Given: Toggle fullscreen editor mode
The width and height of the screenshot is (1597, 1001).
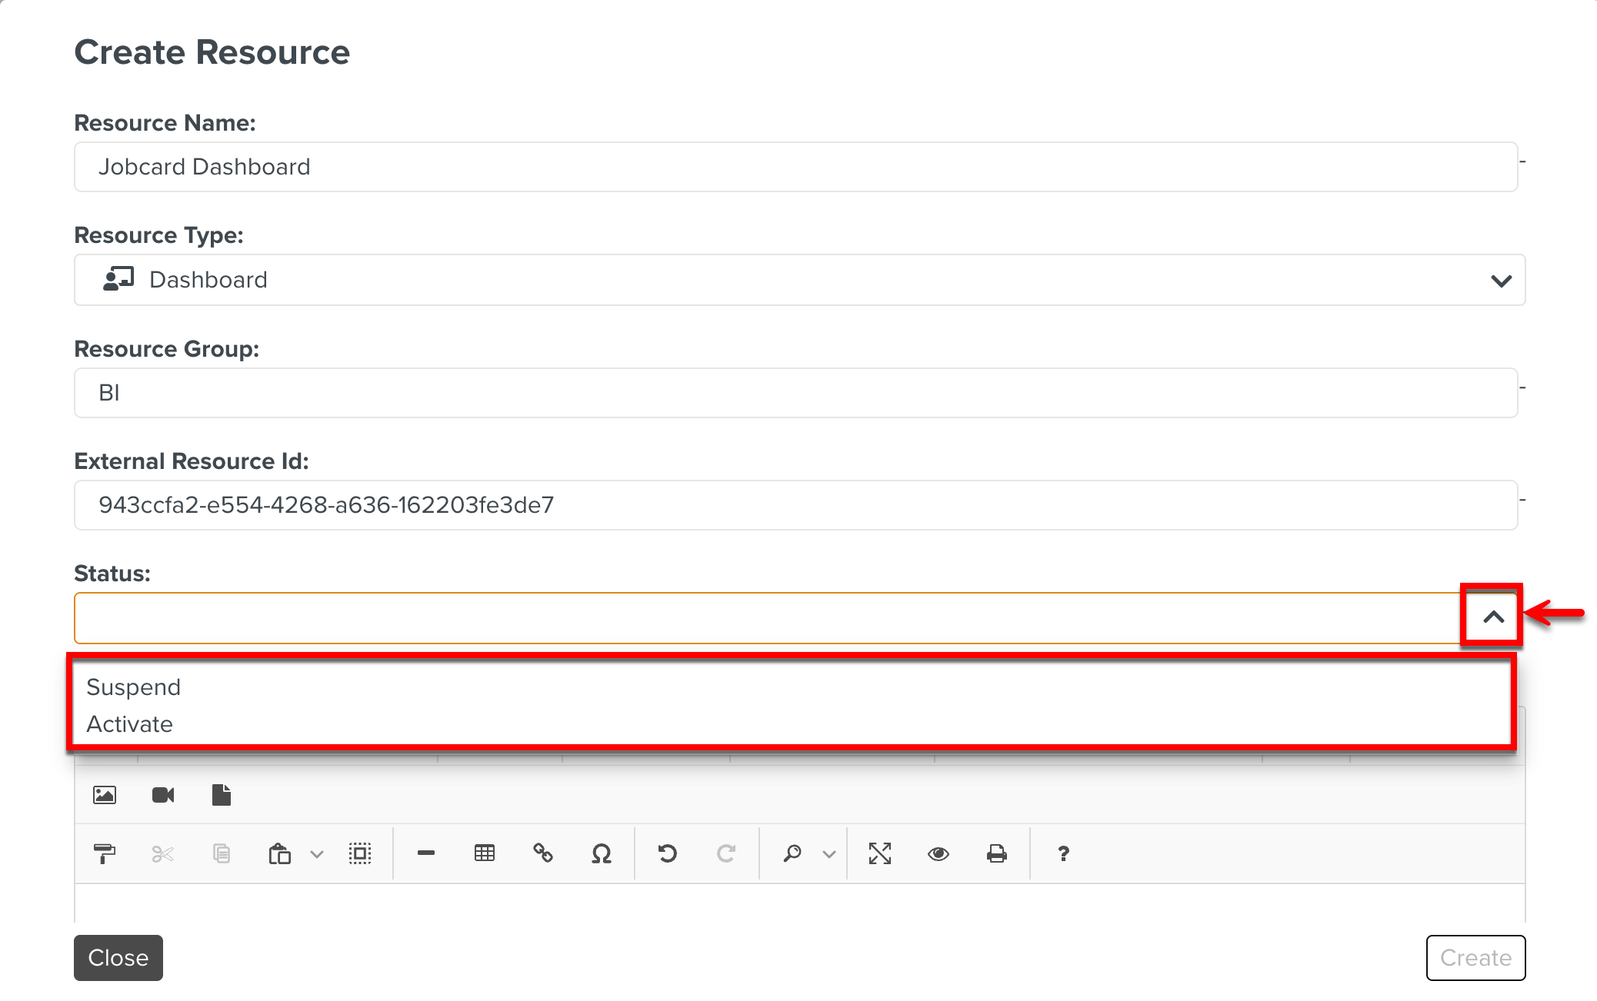Looking at the screenshot, I should tap(880, 853).
